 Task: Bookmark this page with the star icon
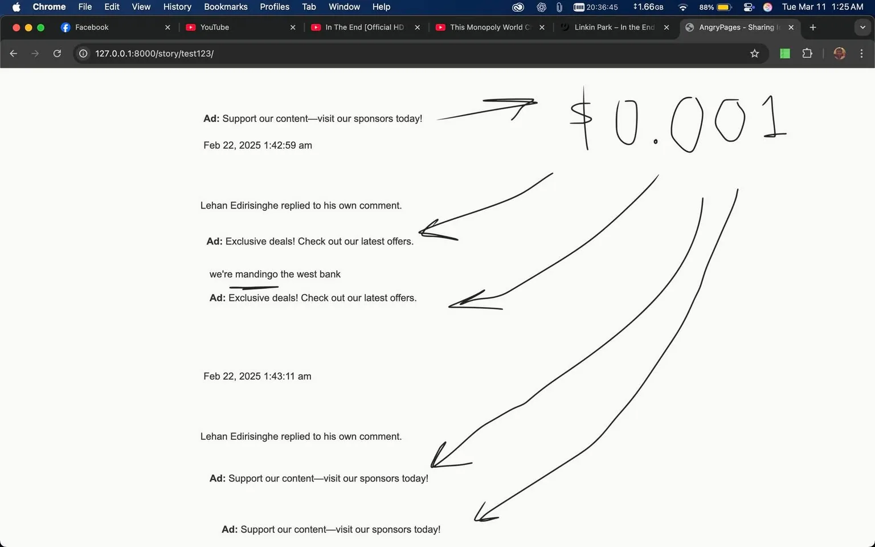755,54
